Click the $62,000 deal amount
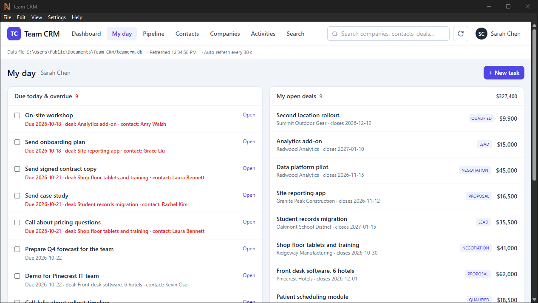538x303 pixels. point(507,274)
